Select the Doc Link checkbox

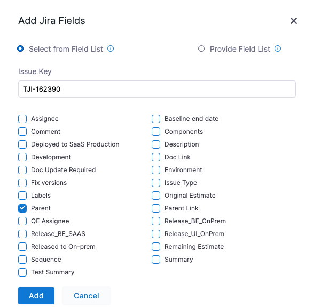[x=156, y=157]
